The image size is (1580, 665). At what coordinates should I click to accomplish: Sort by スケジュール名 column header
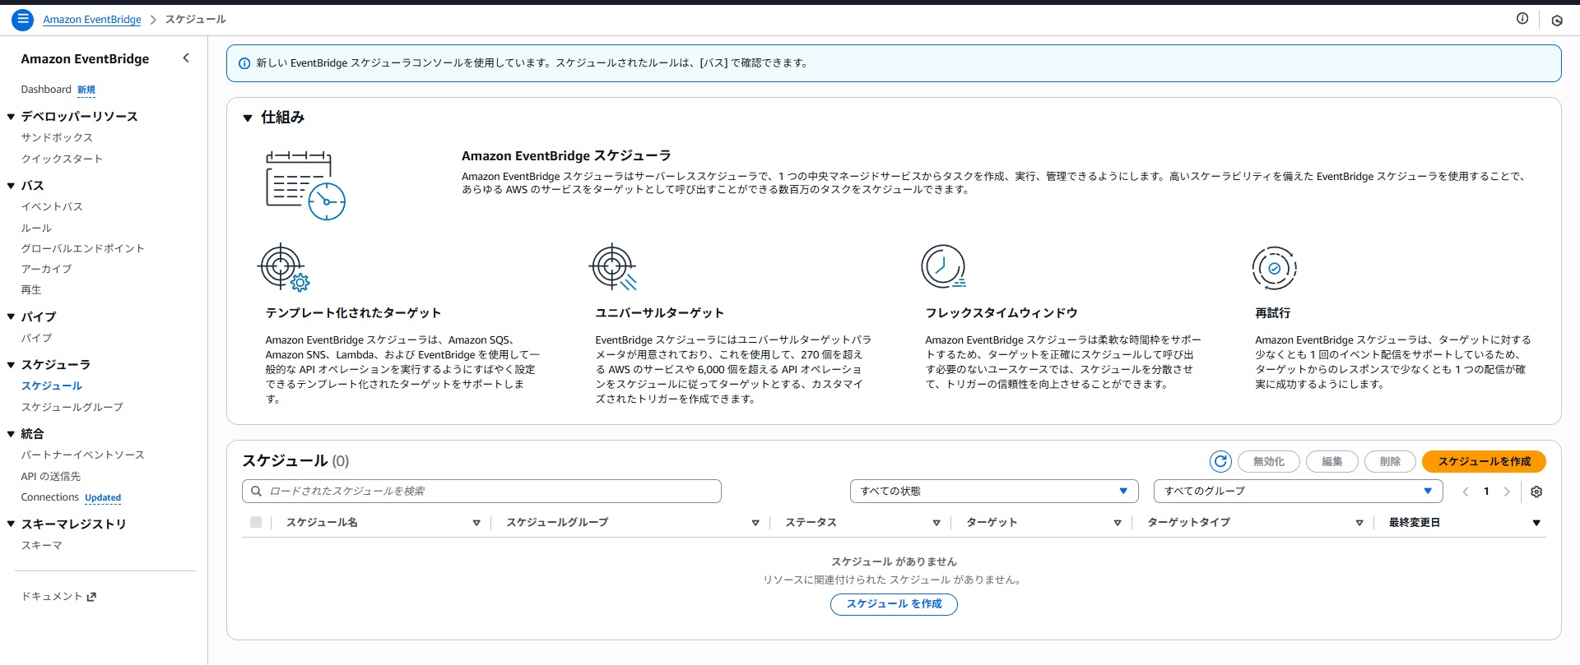pos(322,523)
